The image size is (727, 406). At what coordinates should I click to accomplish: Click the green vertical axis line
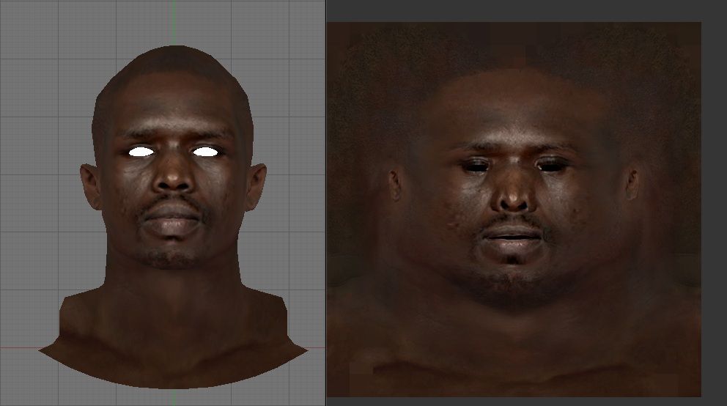(174, 22)
